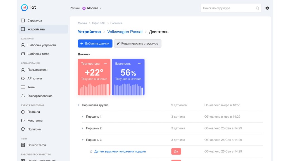Click the Константы braces icon

pos(23,120)
